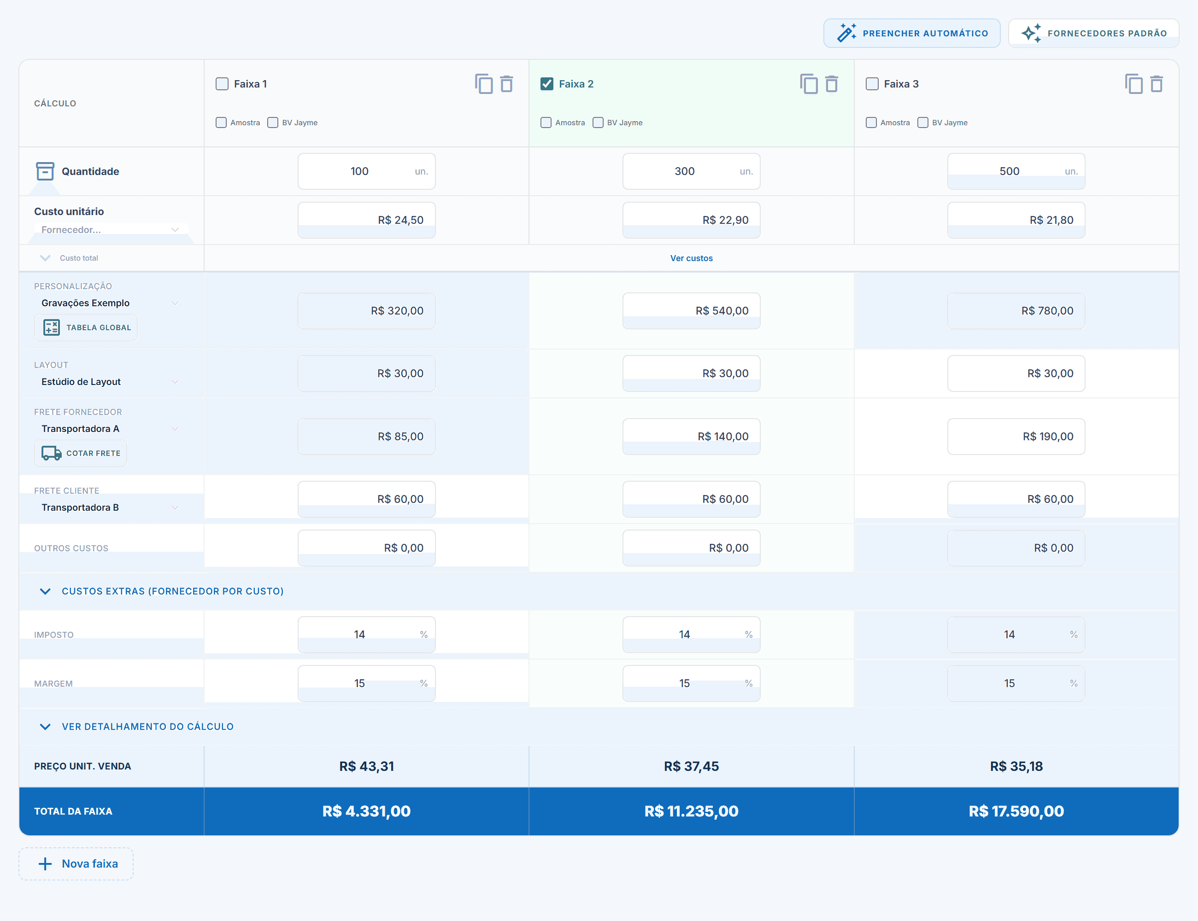
Task: Check the Faixa 1 checkbox
Action: [x=222, y=84]
